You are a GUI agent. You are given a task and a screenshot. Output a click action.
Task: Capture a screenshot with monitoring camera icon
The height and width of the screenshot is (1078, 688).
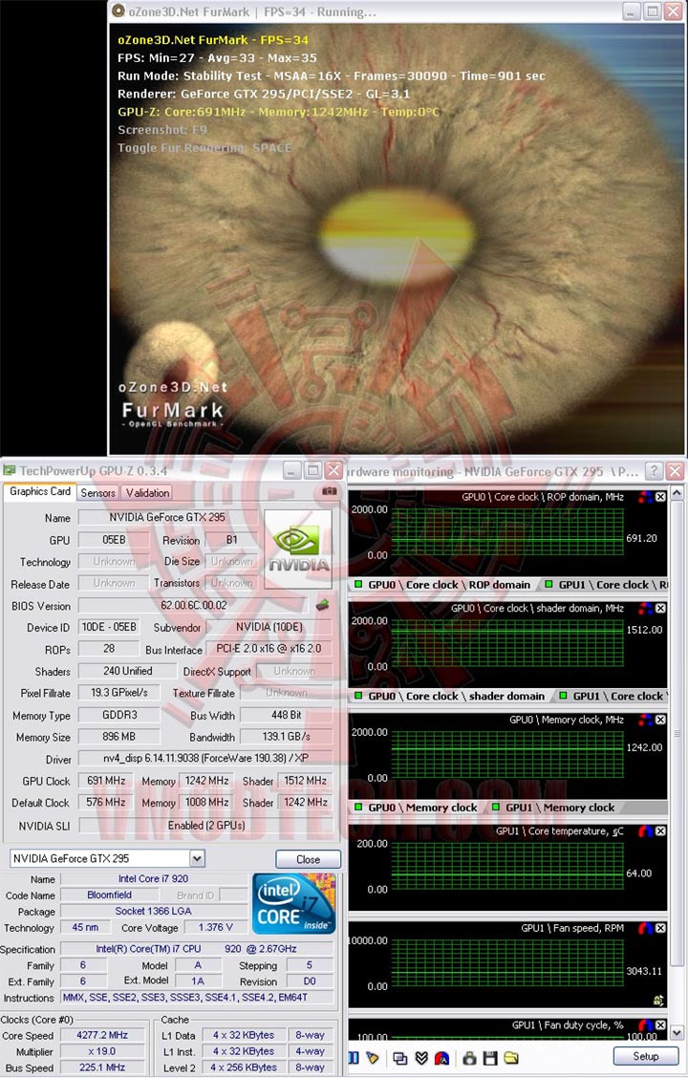[469, 1058]
